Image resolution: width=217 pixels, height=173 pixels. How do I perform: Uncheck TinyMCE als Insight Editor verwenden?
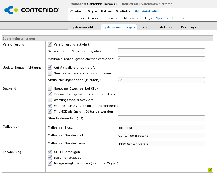pyautogui.click(x=50, y=111)
